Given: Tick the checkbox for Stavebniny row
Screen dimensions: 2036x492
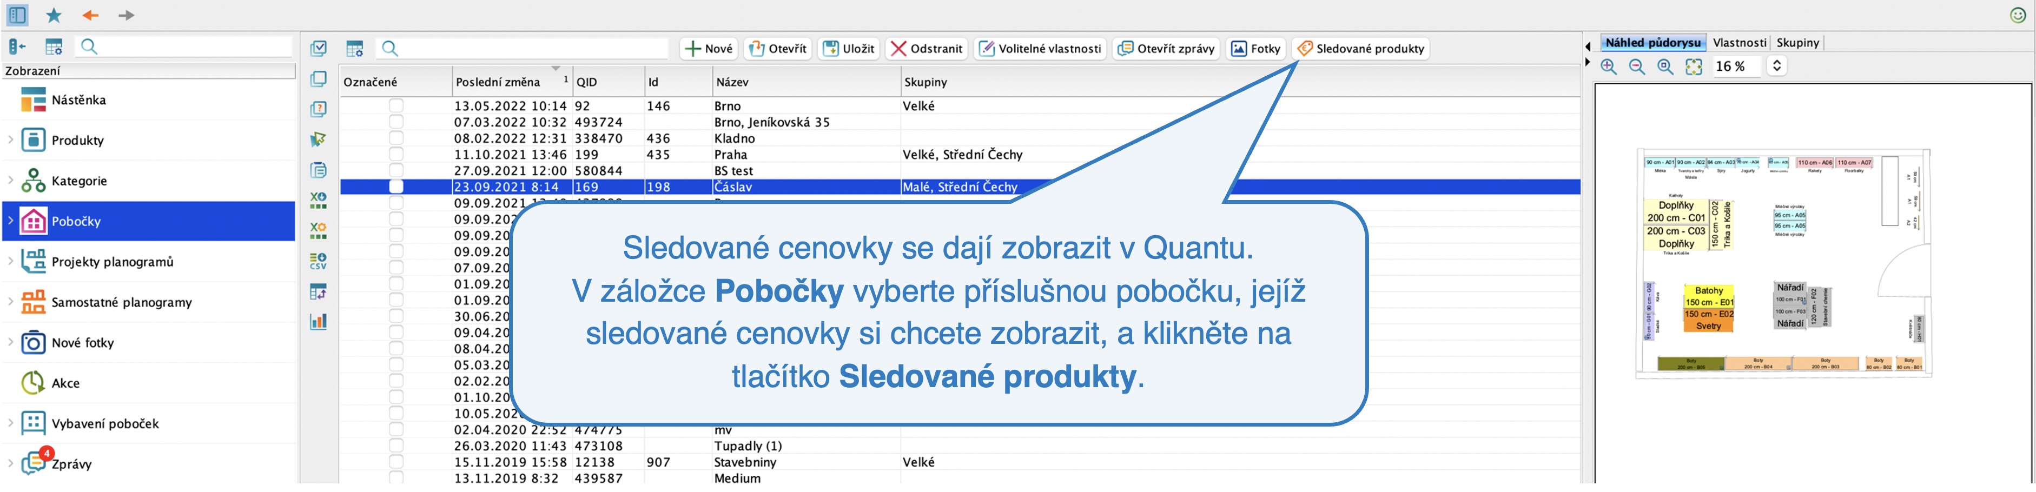Looking at the screenshot, I should tap(396, 462).
